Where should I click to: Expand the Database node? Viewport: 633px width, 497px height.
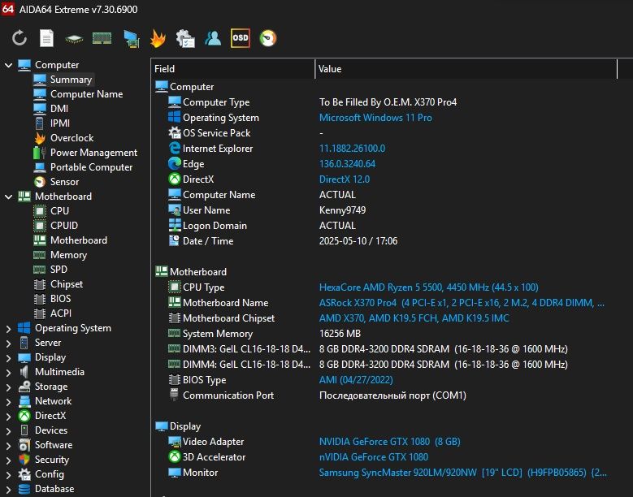pyautogui.click(x=8, y=490)
